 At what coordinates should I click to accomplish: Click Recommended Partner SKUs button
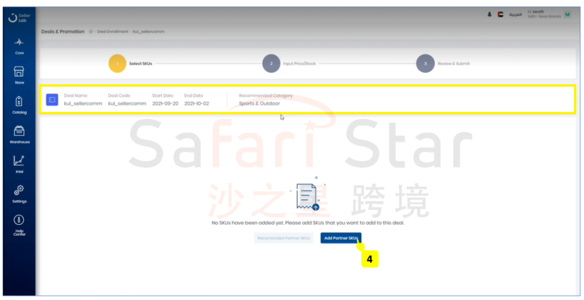point(284,238)
